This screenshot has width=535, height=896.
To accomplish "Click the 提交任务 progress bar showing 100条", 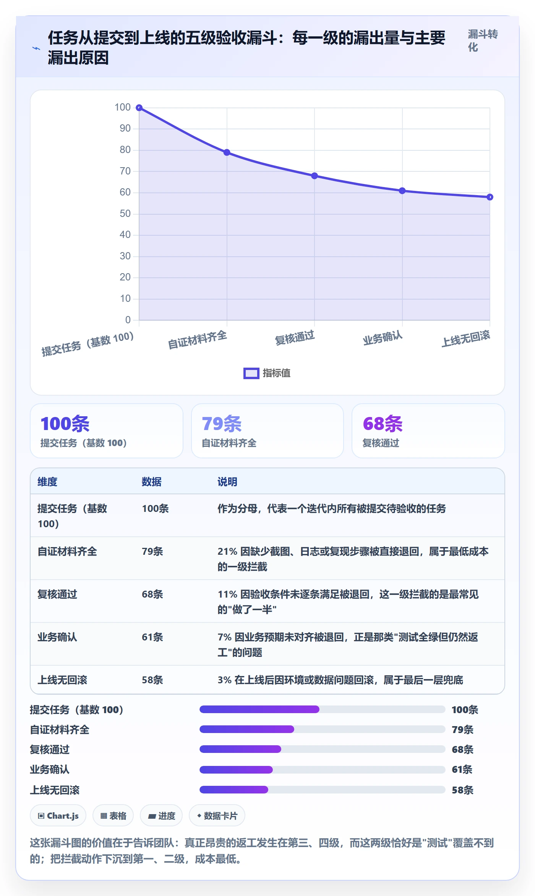I will (x=322, y=709).
